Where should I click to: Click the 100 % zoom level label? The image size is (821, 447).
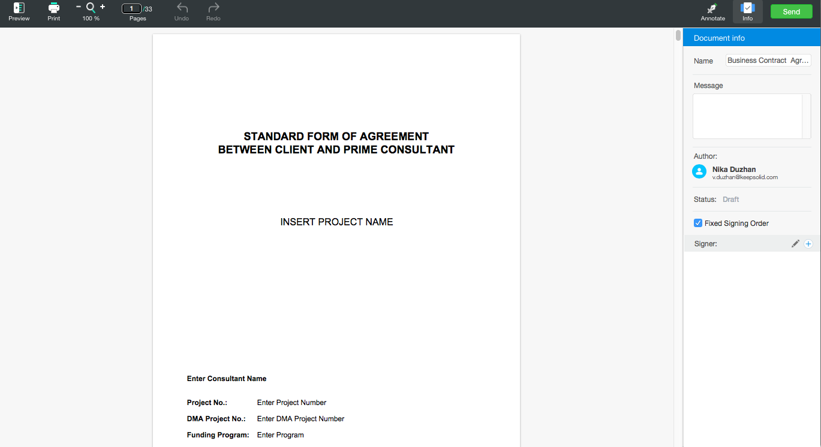(x=91, y=19)
